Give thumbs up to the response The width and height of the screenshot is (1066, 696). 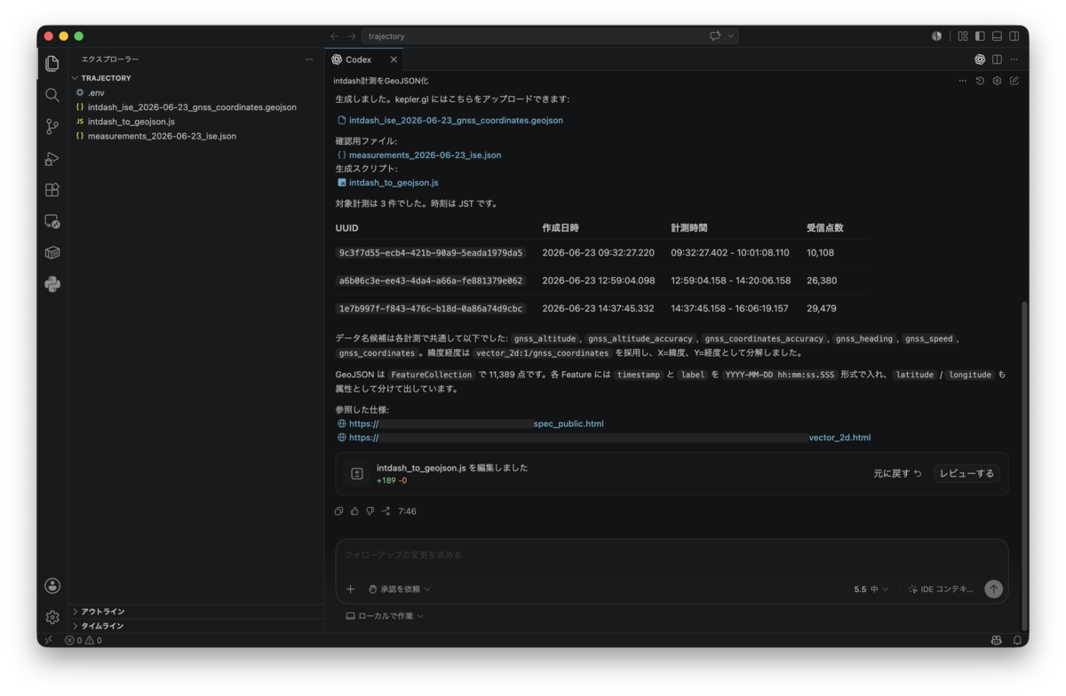(x=354, y=511)
